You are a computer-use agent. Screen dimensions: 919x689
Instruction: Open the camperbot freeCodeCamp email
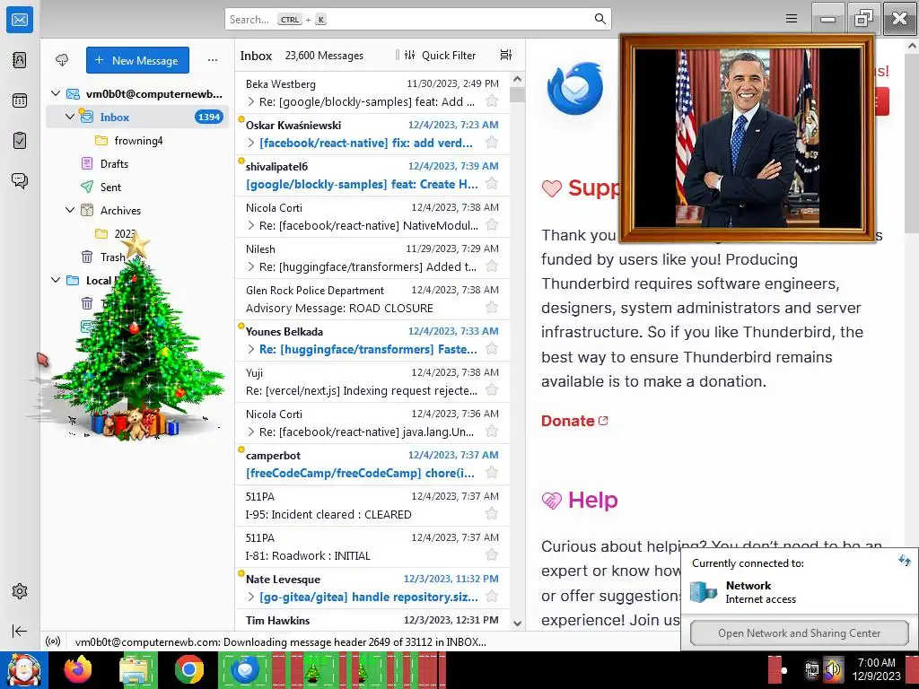(x=372, y=464)
